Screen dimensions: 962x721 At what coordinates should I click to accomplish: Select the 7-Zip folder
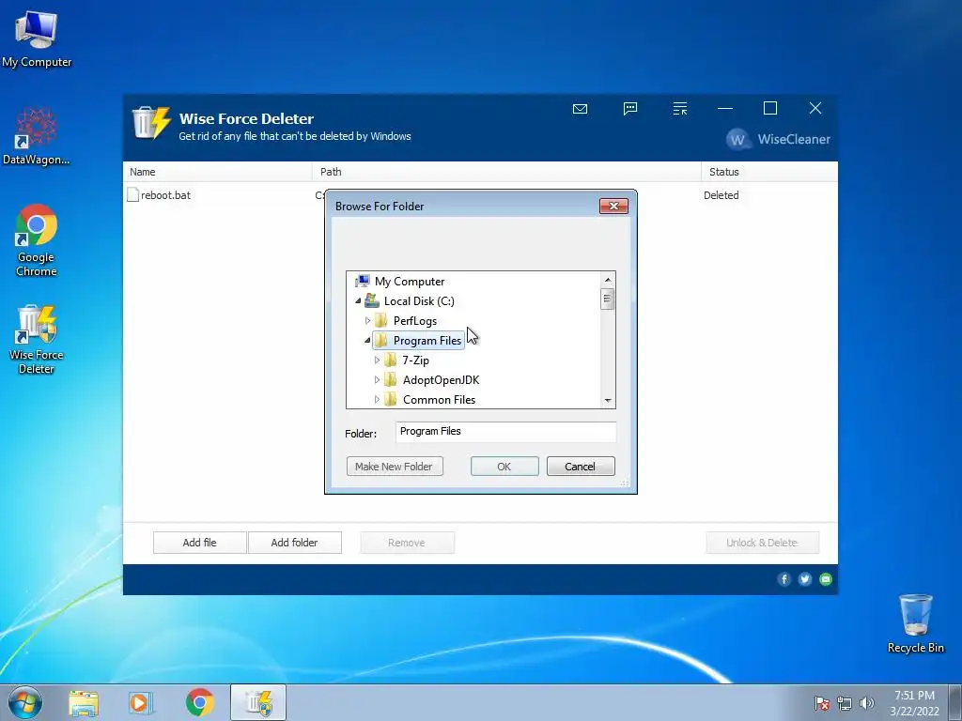(x=415, y=360)
